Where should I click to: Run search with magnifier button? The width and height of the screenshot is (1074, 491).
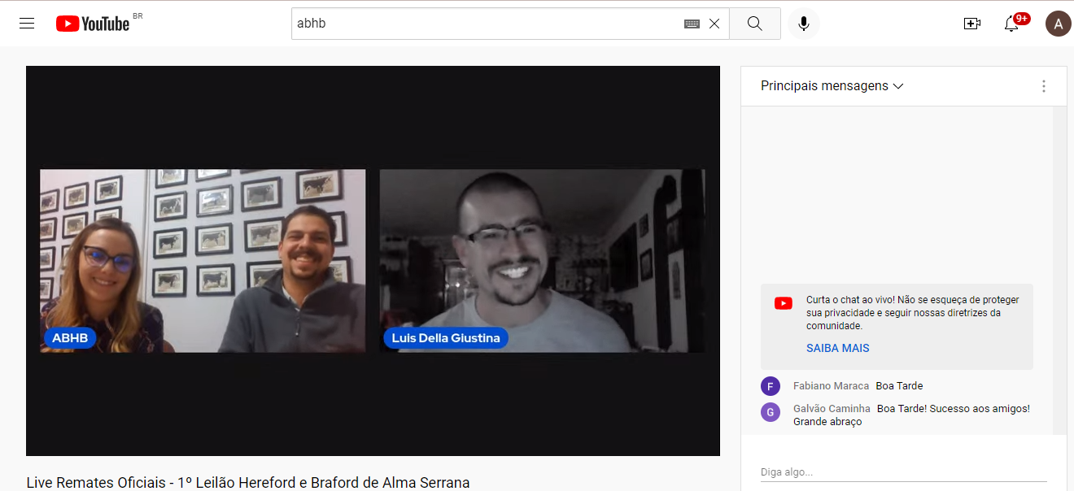pos(755,24)
